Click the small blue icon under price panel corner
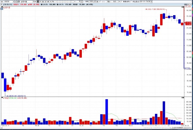Image resolution: width=193 pixels, height=130 pixels. (x=2, y=9)
